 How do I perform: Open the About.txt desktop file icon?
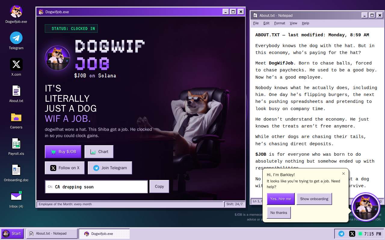click(x=16, y=94)
